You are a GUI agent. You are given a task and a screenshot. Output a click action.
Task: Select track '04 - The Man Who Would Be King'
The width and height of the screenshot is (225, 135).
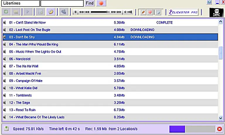point(110,44)
